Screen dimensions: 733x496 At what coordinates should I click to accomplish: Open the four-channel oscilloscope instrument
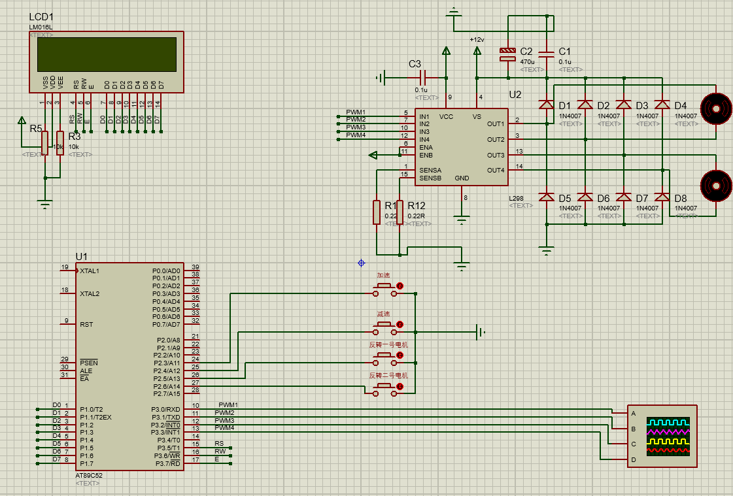pos(662,437)
